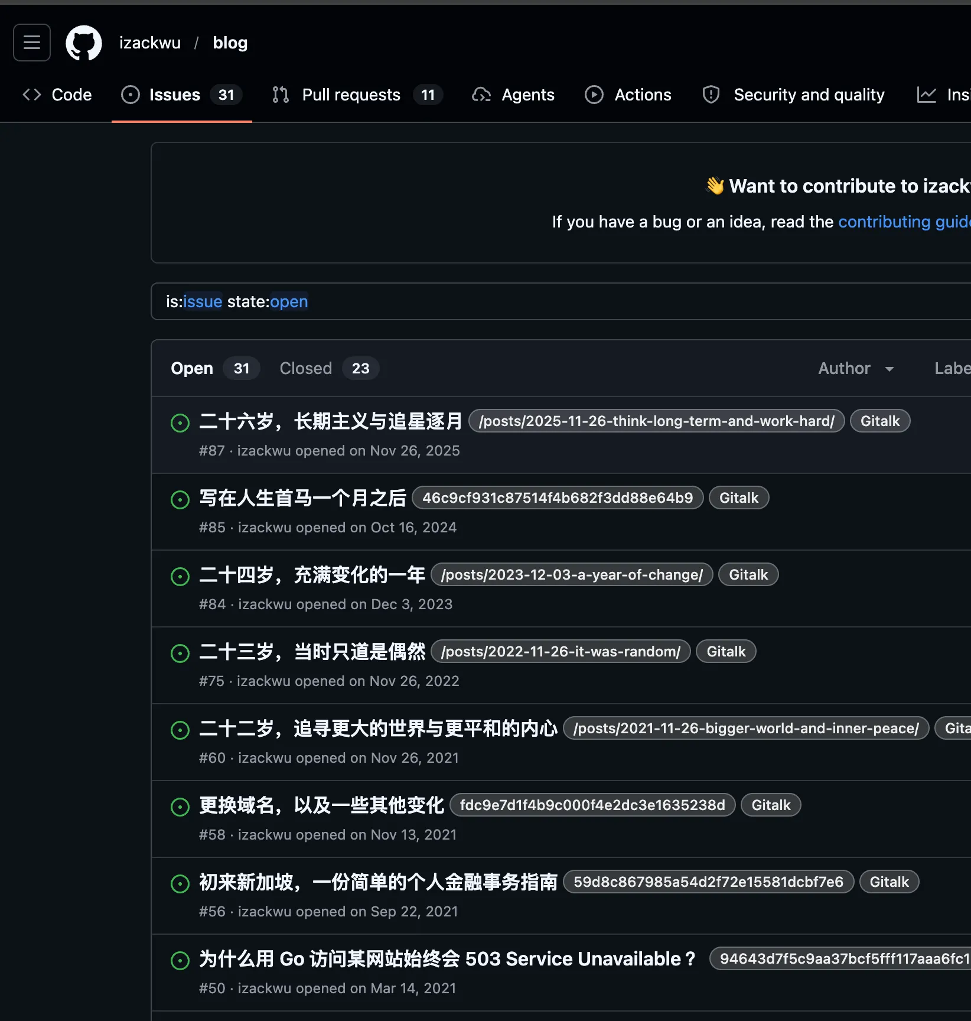Click the GitHub Octocat logo
Viewport: 971px width, 1021px height.
[x=84, y=43]
